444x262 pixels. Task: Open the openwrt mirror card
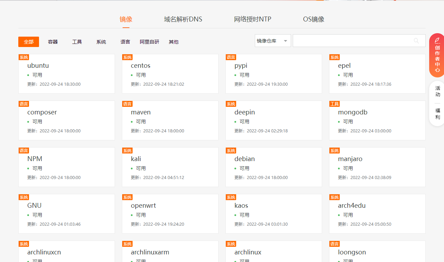coord(170,214)
